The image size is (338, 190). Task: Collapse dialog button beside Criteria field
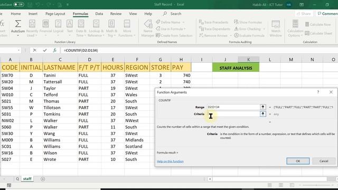263,114
